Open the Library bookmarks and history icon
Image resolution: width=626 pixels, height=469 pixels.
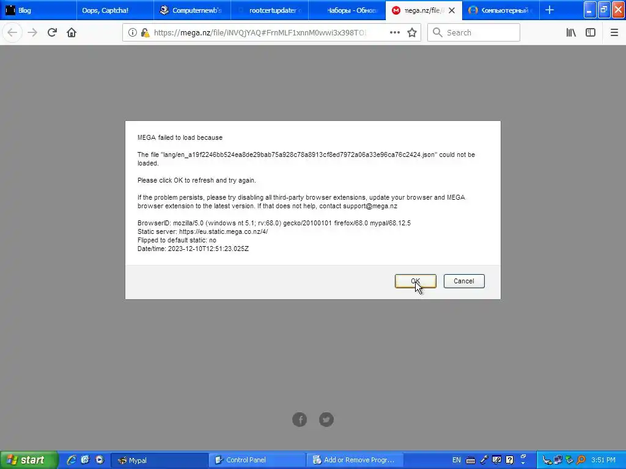(x=571, y=33)
